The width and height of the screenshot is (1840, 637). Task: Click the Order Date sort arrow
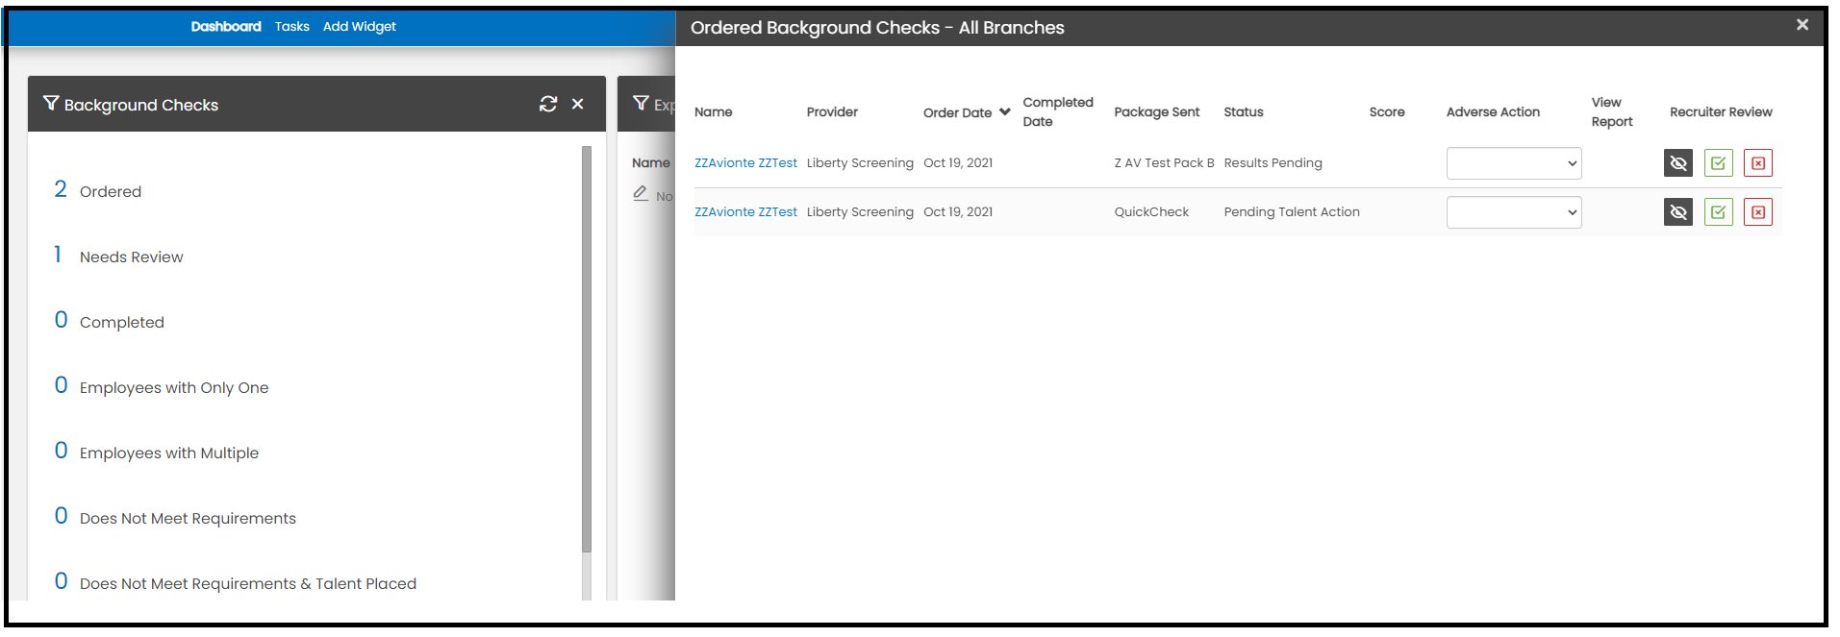click(1005, 112)
